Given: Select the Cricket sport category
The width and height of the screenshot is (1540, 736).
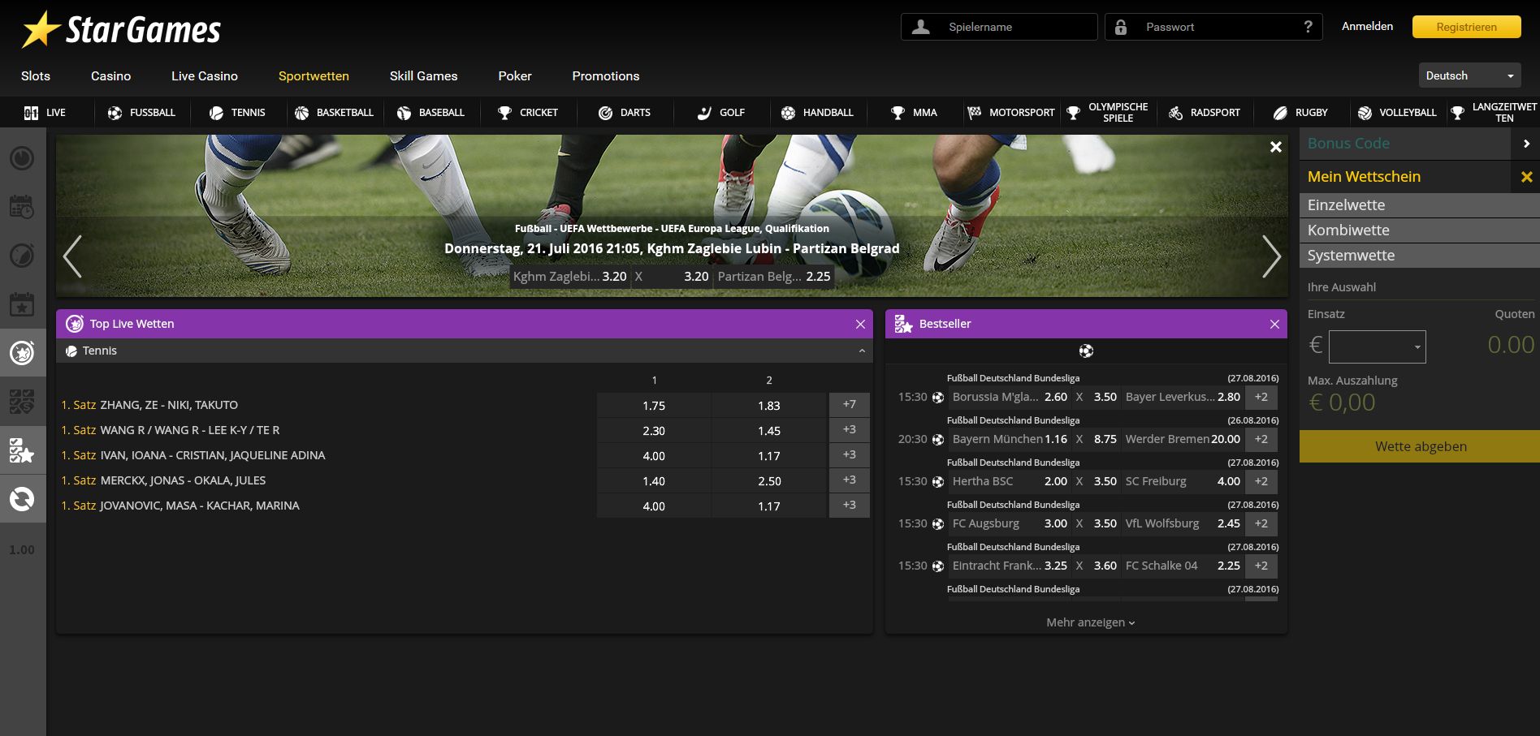Looking at the screenshot, I should pos(527,113).
